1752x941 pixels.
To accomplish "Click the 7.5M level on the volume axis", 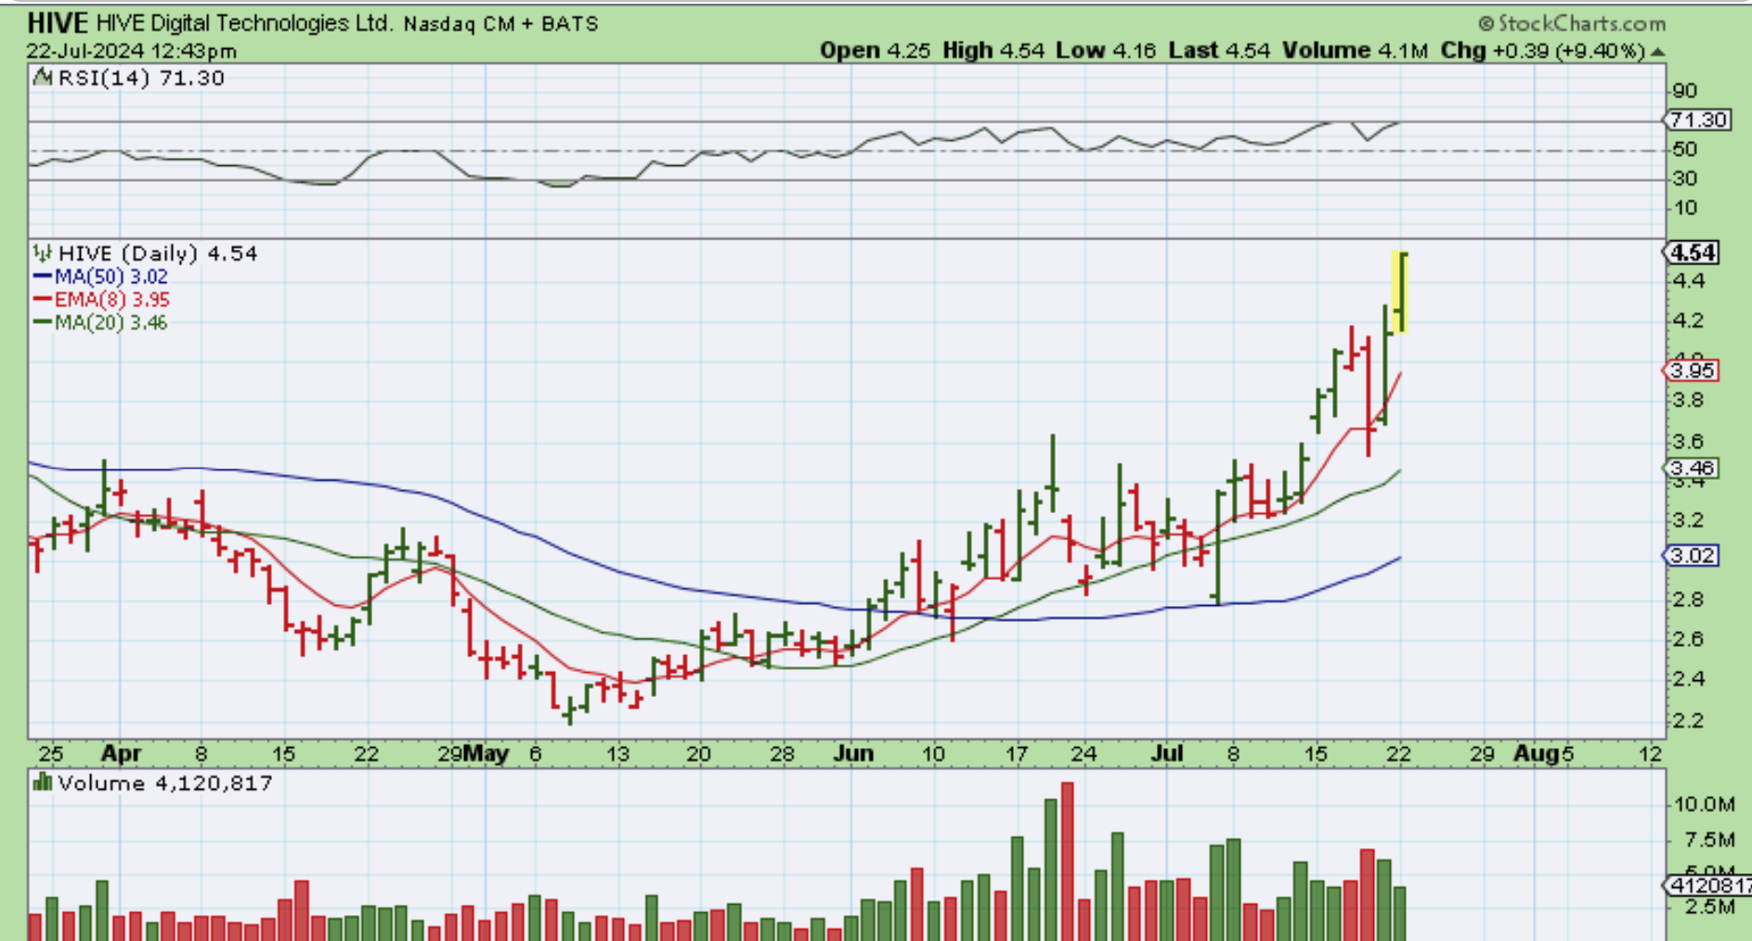I will point(1709,840).
